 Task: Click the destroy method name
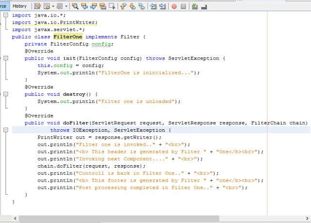[x=74, y=94]
